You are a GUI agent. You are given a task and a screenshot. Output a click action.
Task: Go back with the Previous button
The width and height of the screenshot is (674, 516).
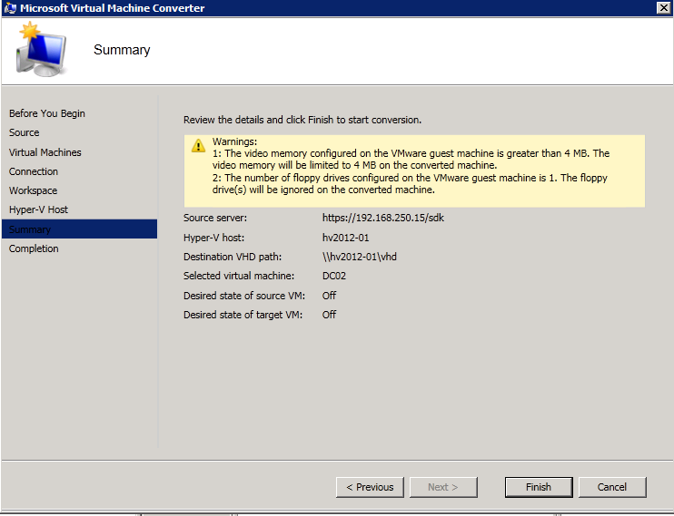370,487
